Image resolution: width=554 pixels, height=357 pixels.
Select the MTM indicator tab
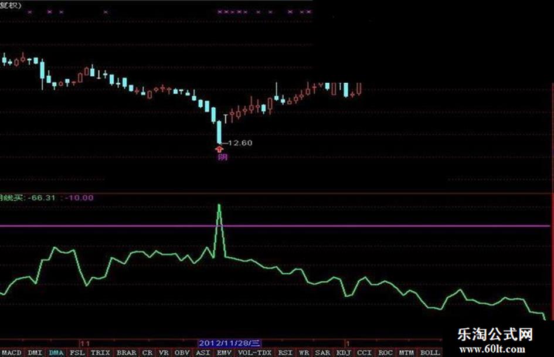pyautogui.click(x=406, y=352)
